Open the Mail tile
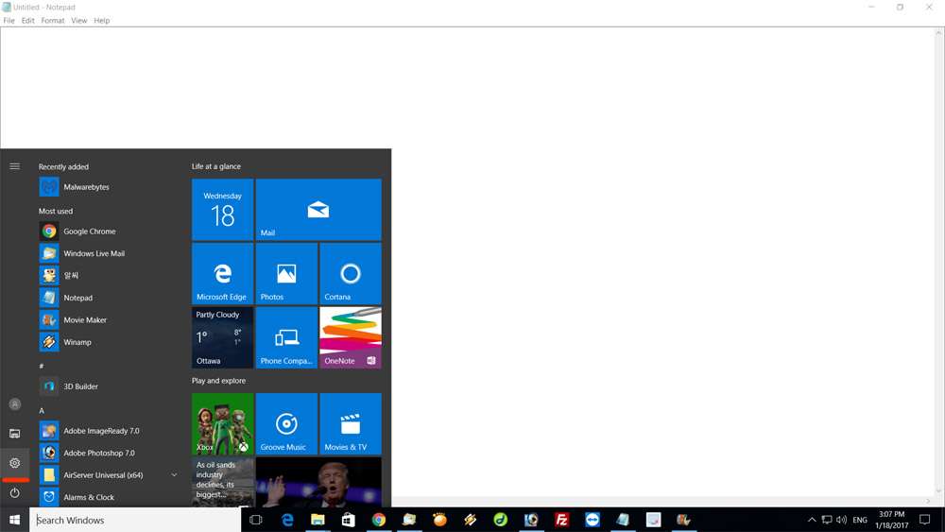 318,210
